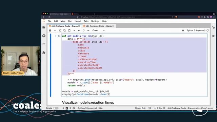Open the View menu
217x122 pixels.
tap(63, 21)
